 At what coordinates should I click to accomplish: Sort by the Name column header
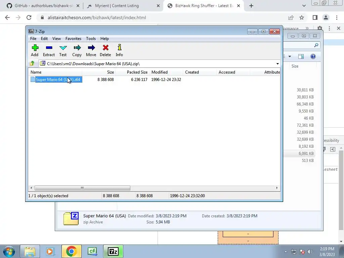[55, 72]
